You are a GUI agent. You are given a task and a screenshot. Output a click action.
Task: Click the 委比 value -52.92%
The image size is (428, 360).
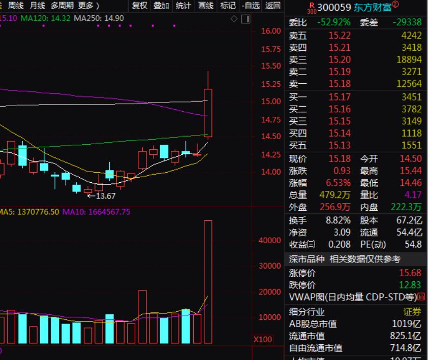[x=333, y=22]
